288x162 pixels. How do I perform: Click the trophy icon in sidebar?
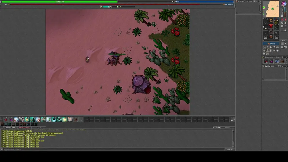pos(271,51)
